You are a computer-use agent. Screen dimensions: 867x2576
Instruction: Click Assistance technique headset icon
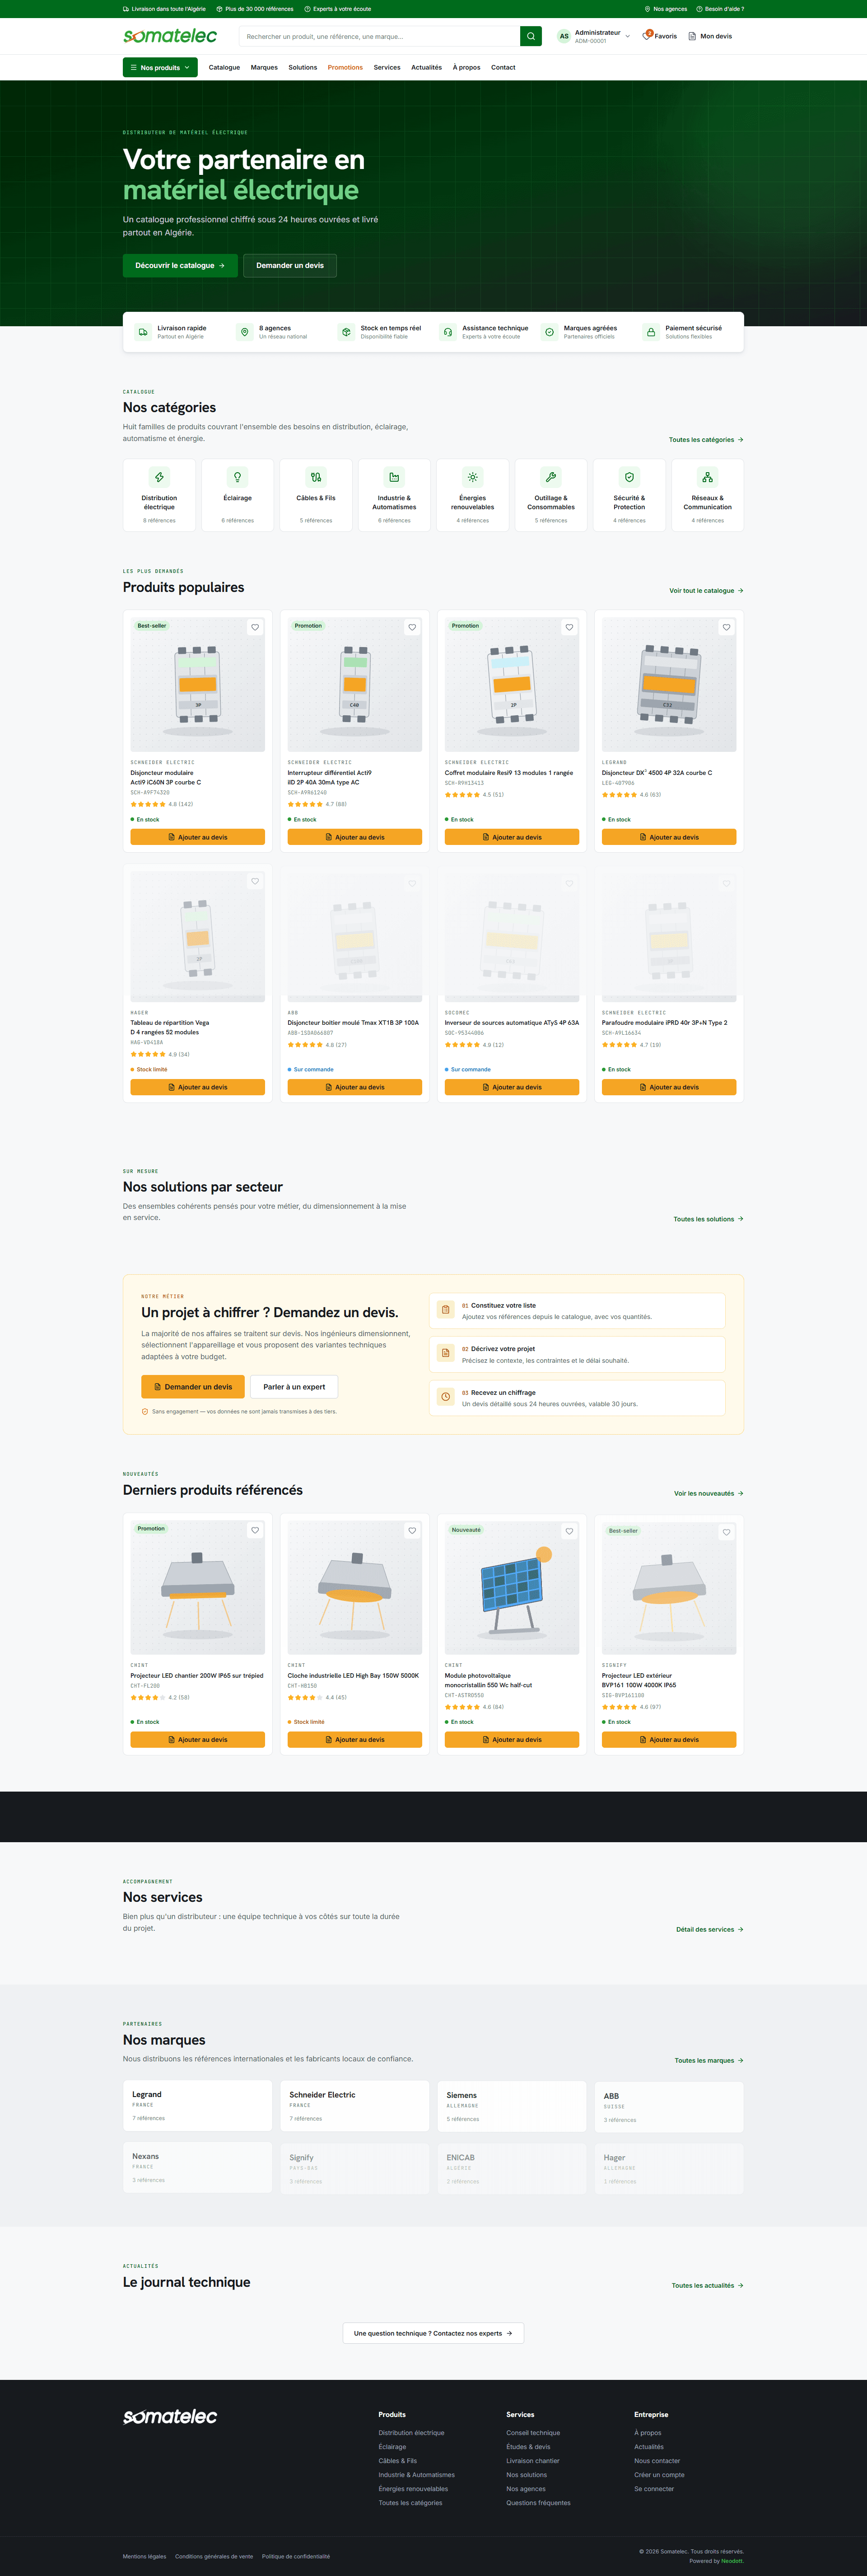(447, 332)
